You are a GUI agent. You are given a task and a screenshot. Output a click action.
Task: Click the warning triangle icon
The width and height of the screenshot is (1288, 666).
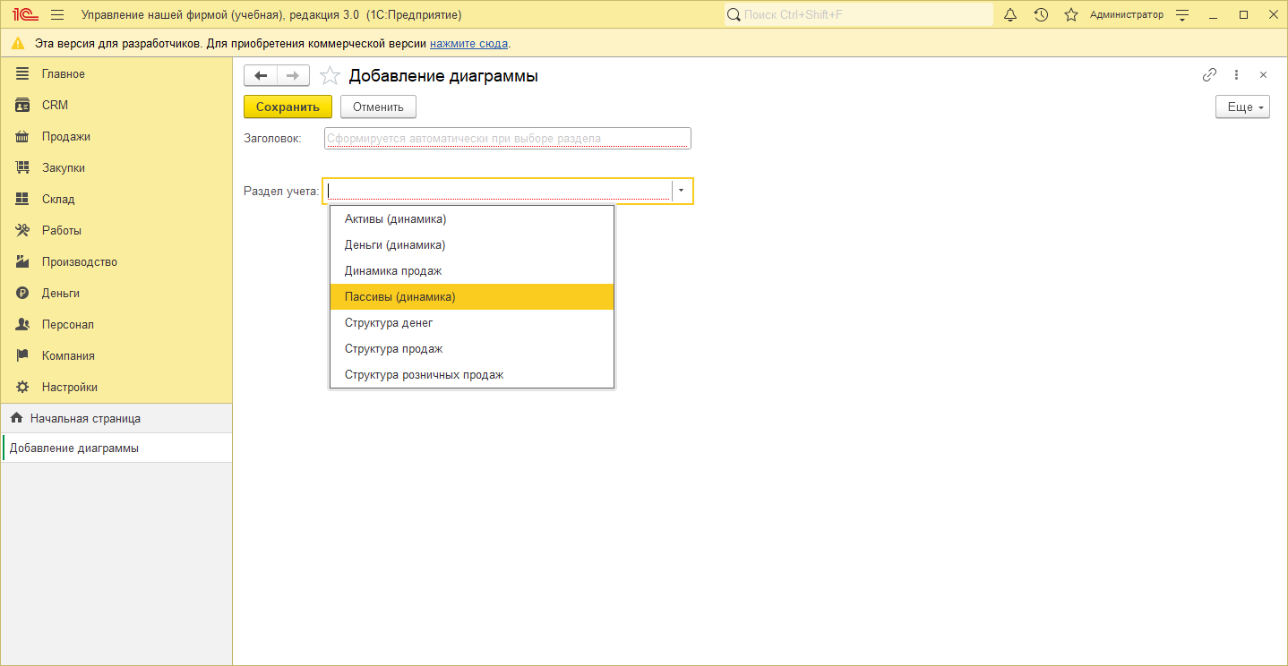click(18, 43)
